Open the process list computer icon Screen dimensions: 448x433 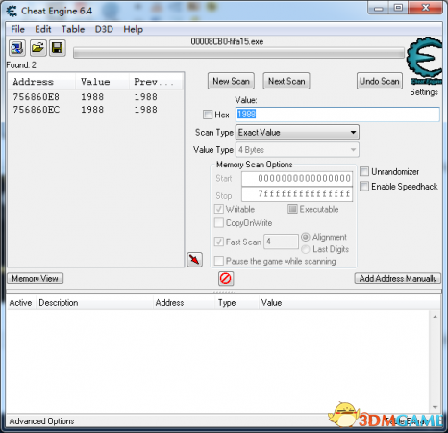tap(17, 48)
